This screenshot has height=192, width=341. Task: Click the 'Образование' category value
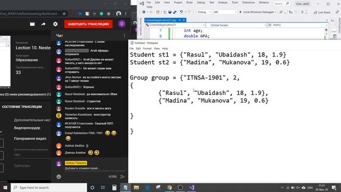(x=27, y=60)
